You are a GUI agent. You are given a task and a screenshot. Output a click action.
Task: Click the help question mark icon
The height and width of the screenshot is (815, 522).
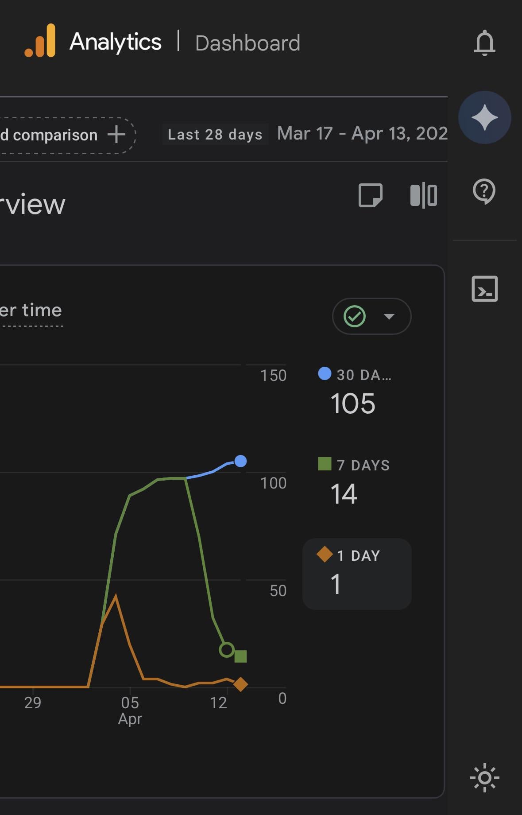click(x=484, y=191)
